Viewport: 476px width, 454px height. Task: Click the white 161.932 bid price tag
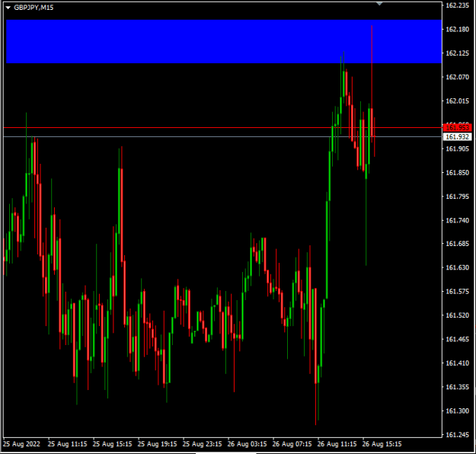click(457, 137)
